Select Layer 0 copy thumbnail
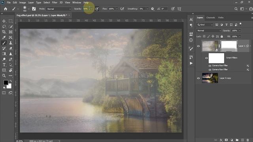253x142 pixels. tap(210, 78)
